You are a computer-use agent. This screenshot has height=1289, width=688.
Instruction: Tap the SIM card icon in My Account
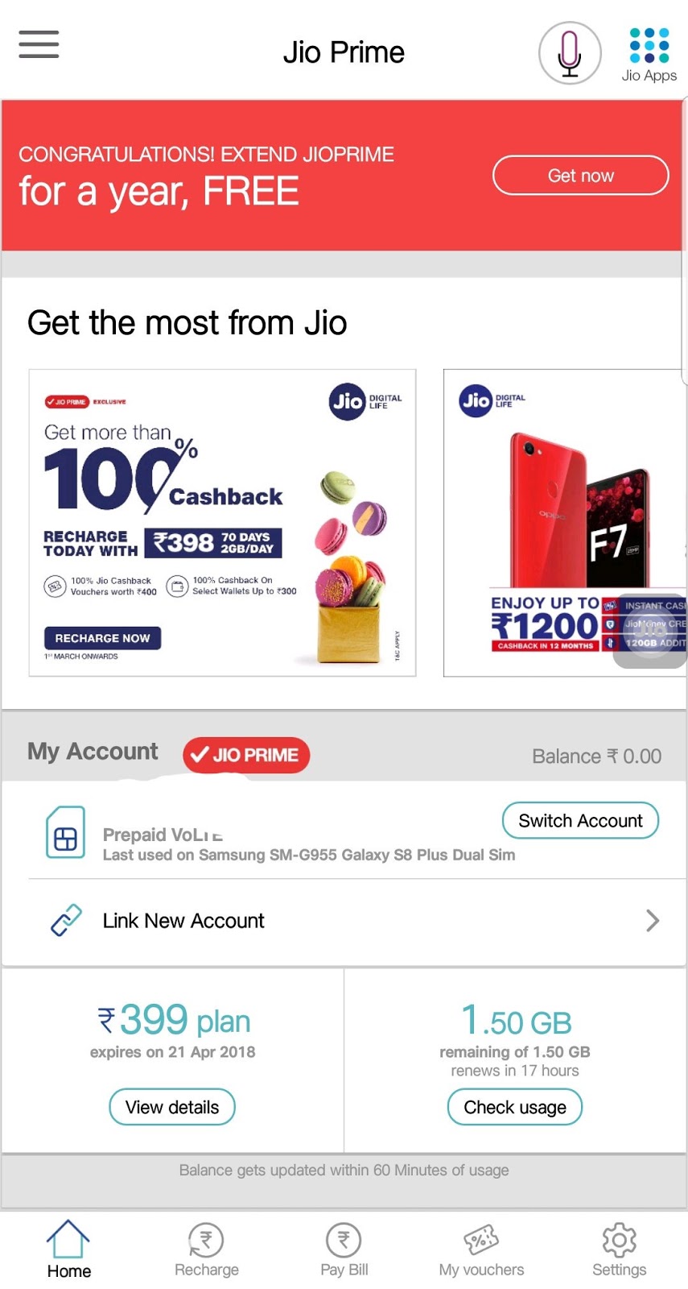click(65, 832)
